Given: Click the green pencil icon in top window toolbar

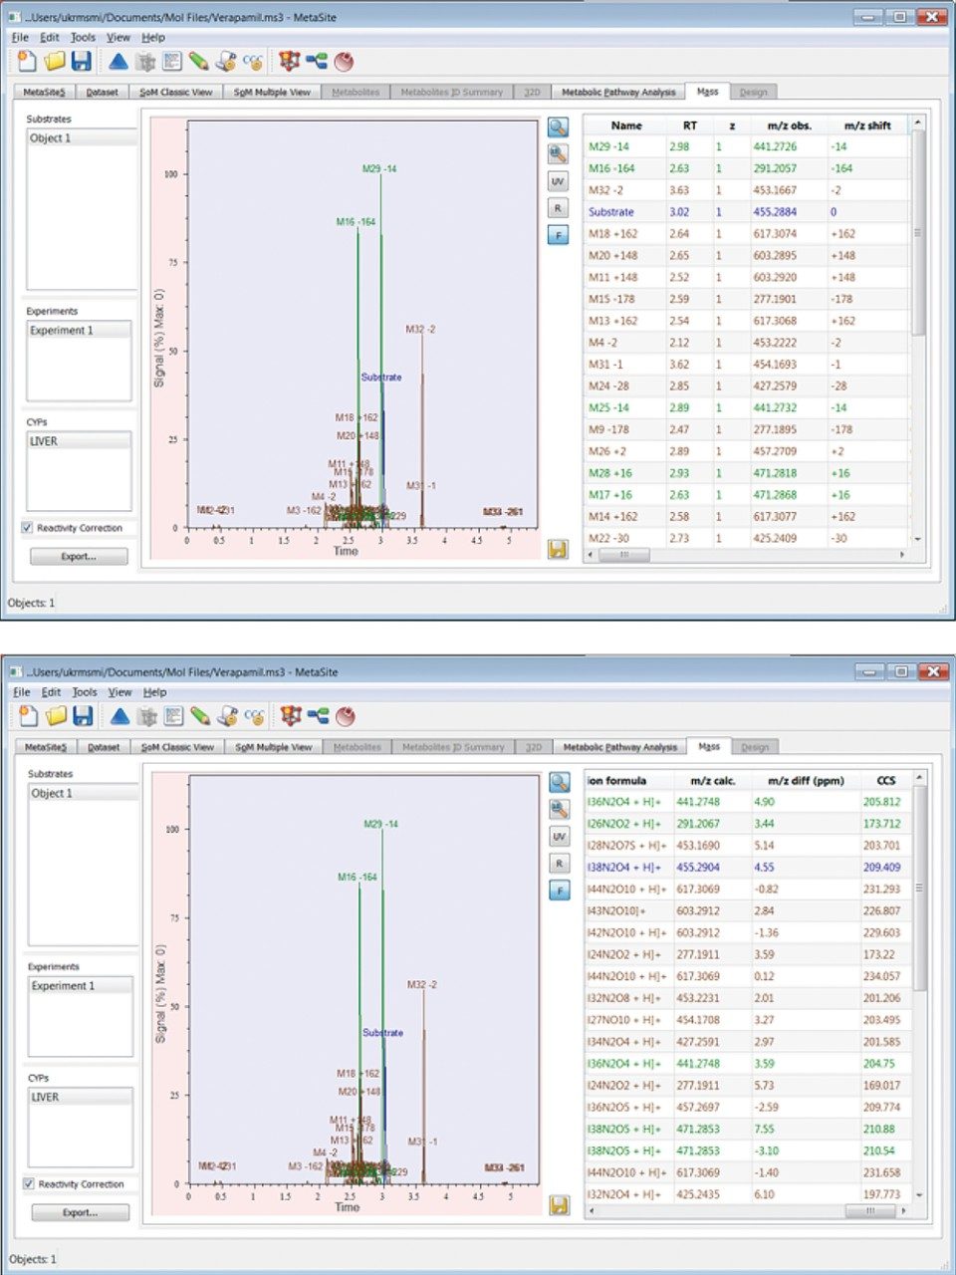Looking at the screenshot, I should click(x=198, y=62).
